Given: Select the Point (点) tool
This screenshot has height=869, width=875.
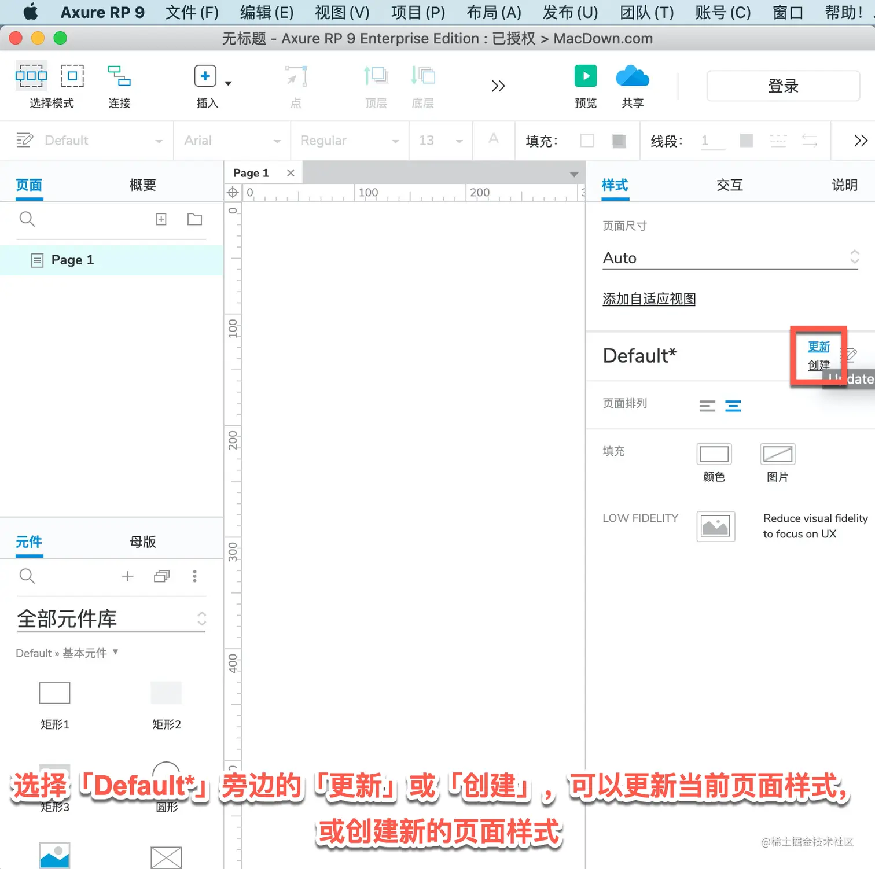Looking at the screenshot, I should click(296, 76).
